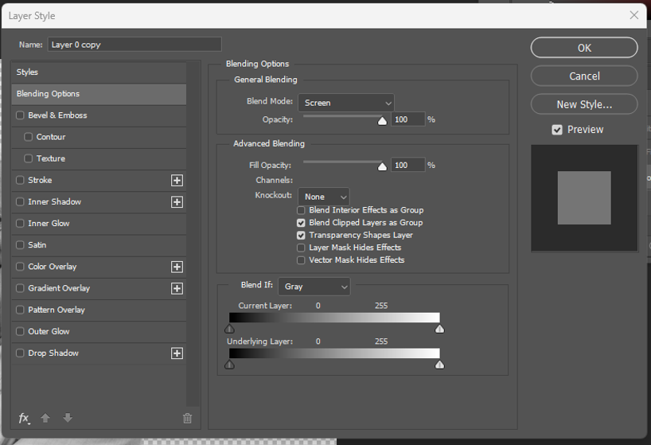
Task: Expand the Knockout dropdown
Action: coord(324,197)
